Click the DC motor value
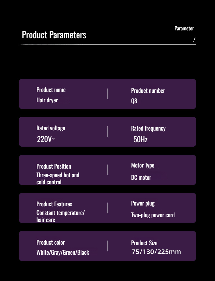The image size is (215, 281). click(141, 178)
